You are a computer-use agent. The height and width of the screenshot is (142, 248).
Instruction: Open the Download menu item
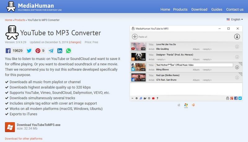199,10
